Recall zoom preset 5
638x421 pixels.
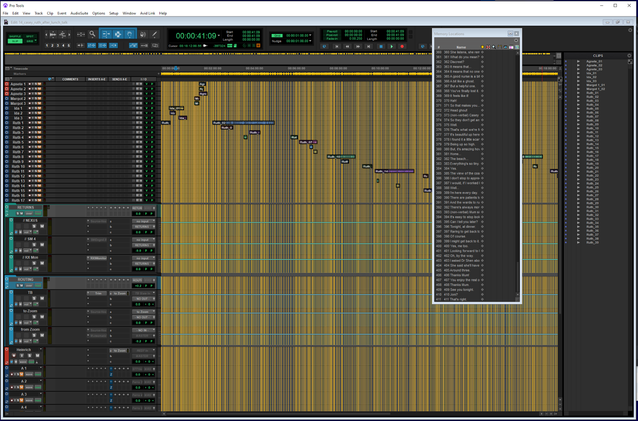point(69,45)
